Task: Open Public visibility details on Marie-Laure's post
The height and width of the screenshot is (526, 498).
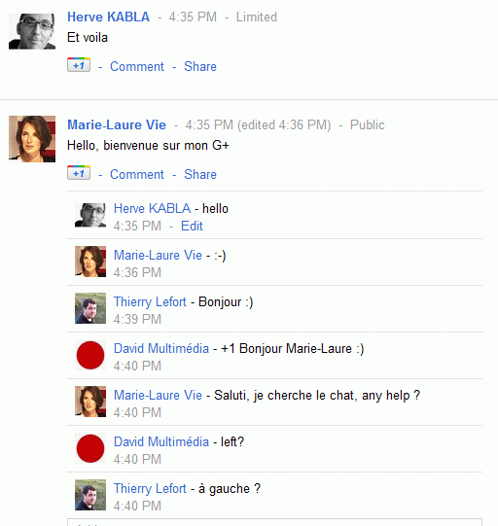Action: click(x=367, y=124)
